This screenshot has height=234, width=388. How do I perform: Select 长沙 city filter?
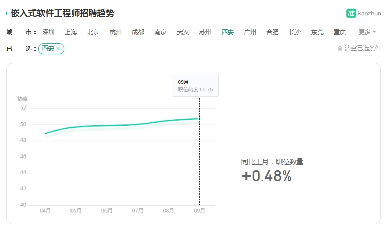tap(295, 32)
